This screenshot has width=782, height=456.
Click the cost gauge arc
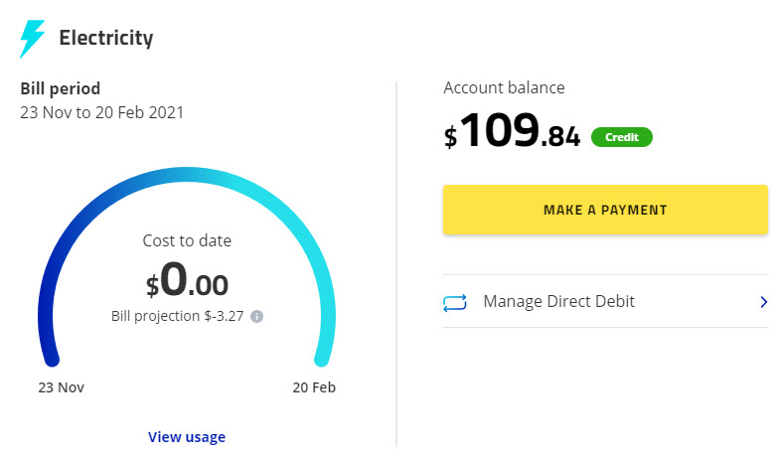(187, 176)
